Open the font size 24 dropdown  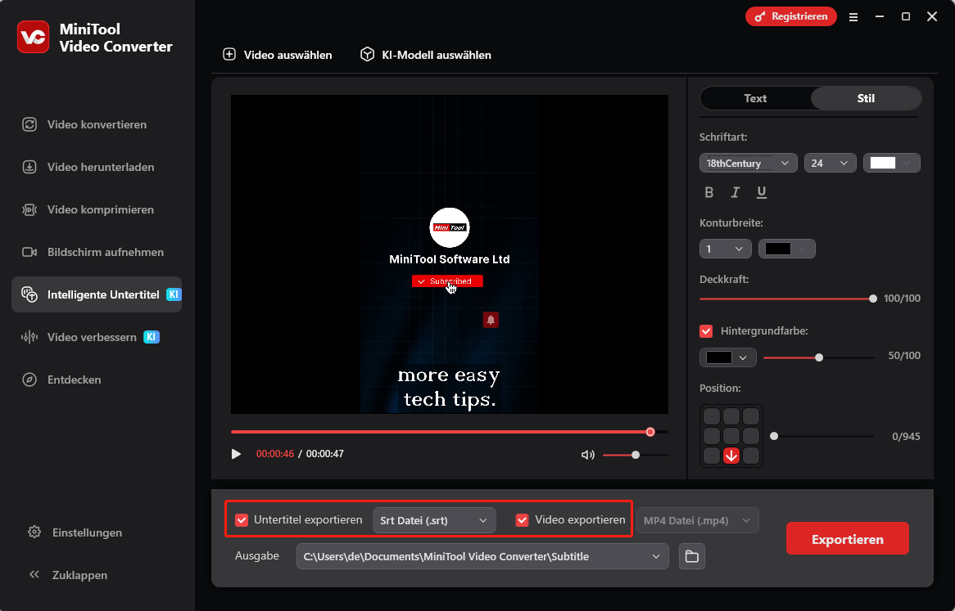tap(831, 163)
